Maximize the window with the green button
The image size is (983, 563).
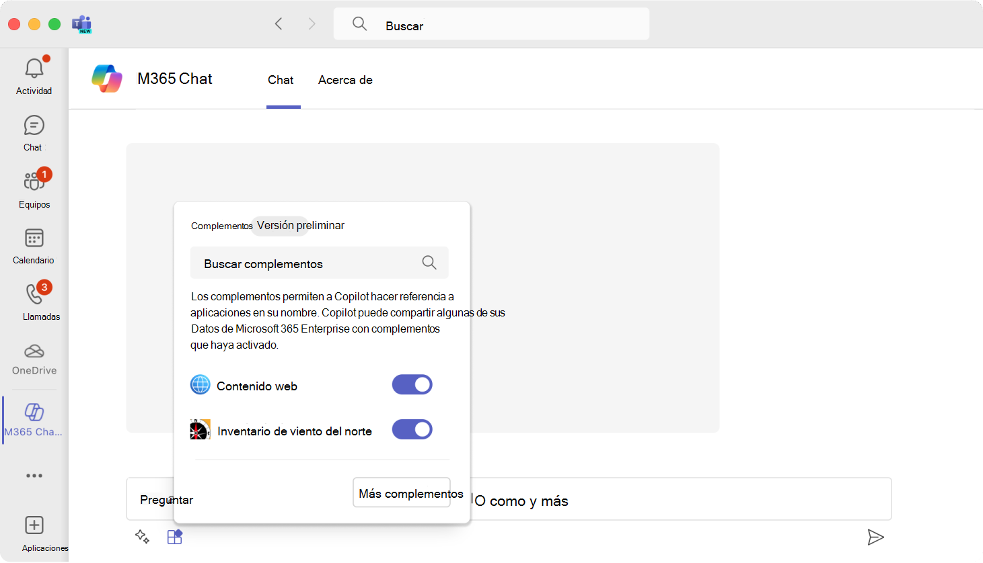[54, 24]
